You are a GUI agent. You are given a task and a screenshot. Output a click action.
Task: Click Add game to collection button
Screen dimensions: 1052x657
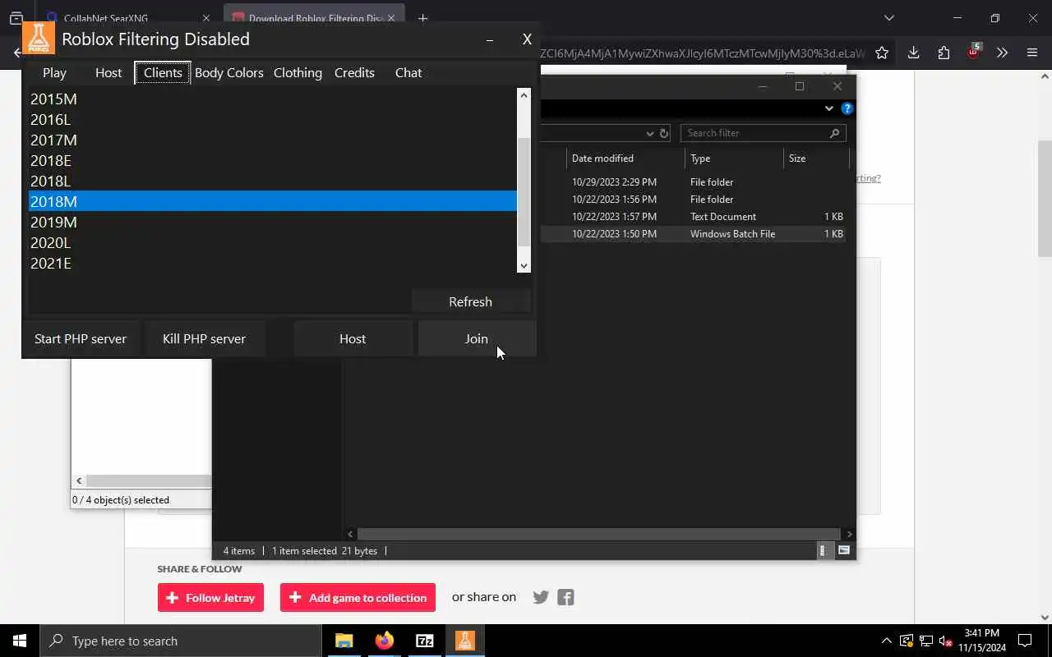358,598
